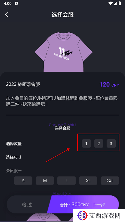Tap the purple JJ Federation T-shirt image
Screen dimensions: 125x222
tap(64, 52)
